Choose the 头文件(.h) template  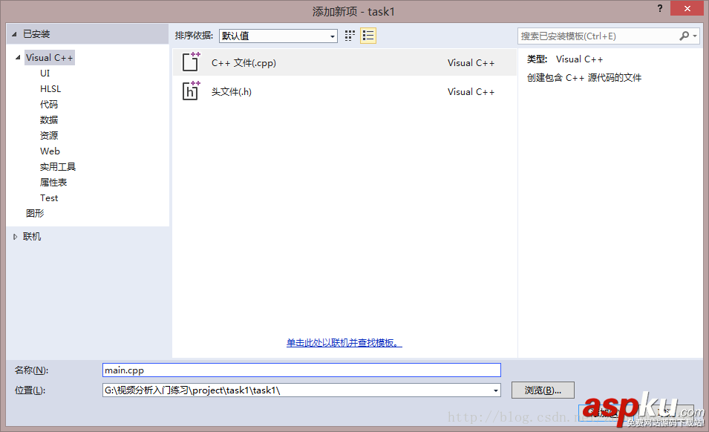344,91
